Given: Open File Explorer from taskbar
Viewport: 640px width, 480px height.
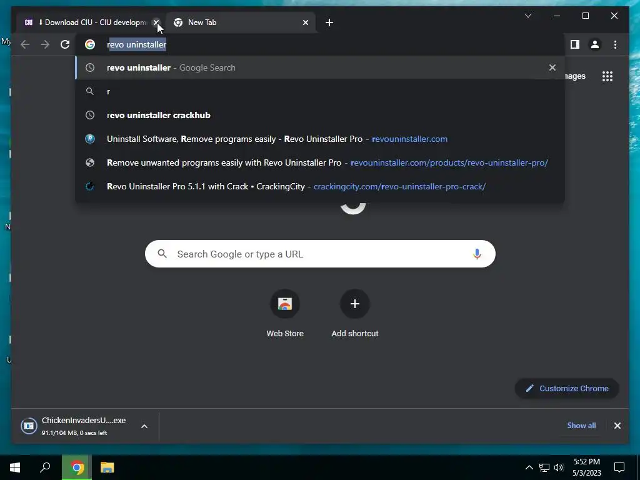Looking at the screenshot, I should [x=107, y=467].
